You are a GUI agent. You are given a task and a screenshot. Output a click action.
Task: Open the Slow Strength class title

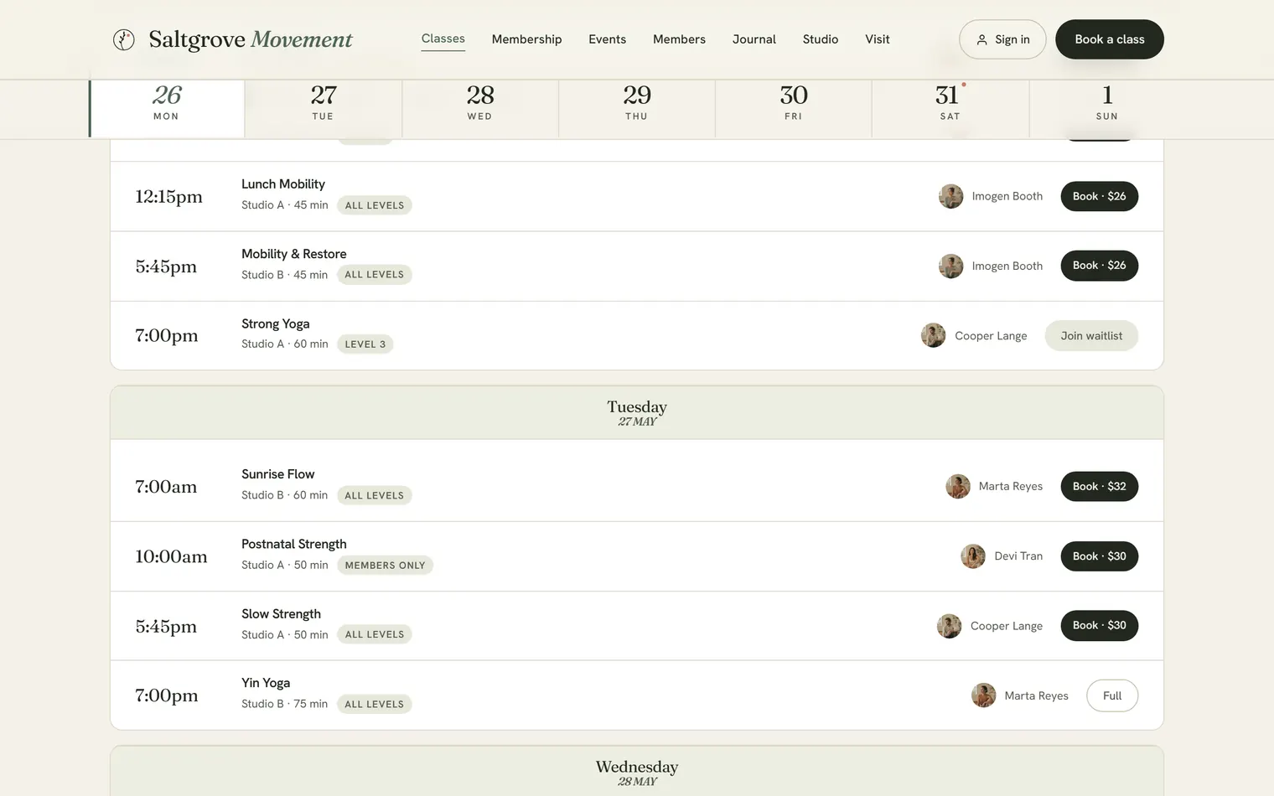point(281,614)
